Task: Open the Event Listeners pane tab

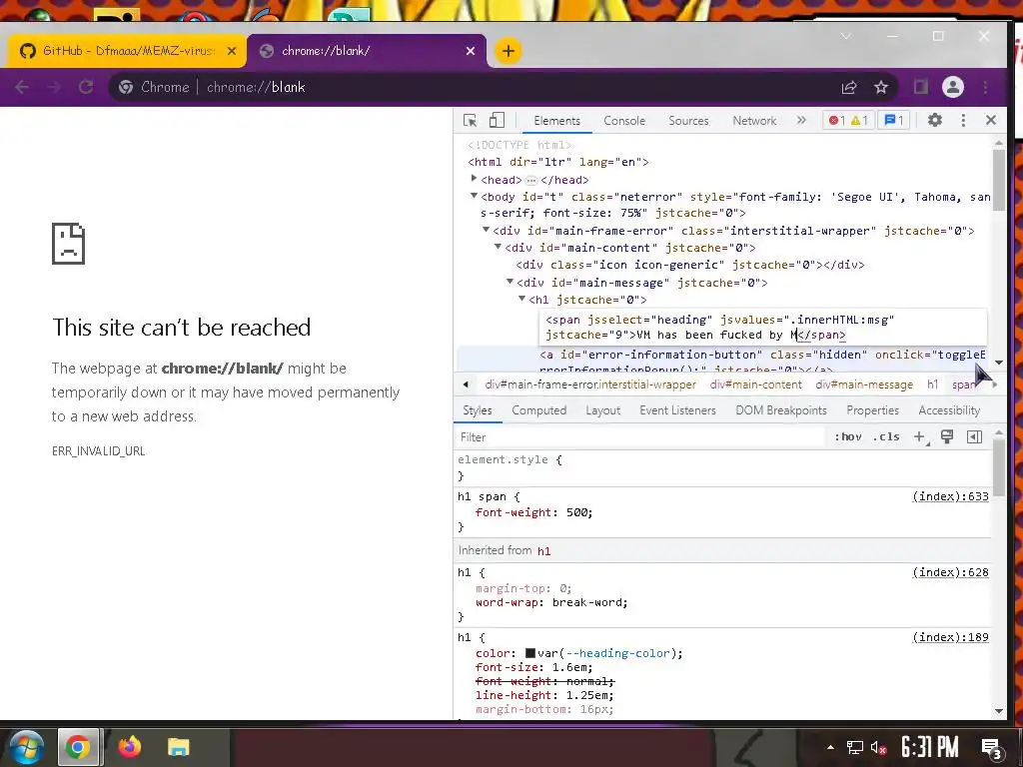Action: coord(677,410)
